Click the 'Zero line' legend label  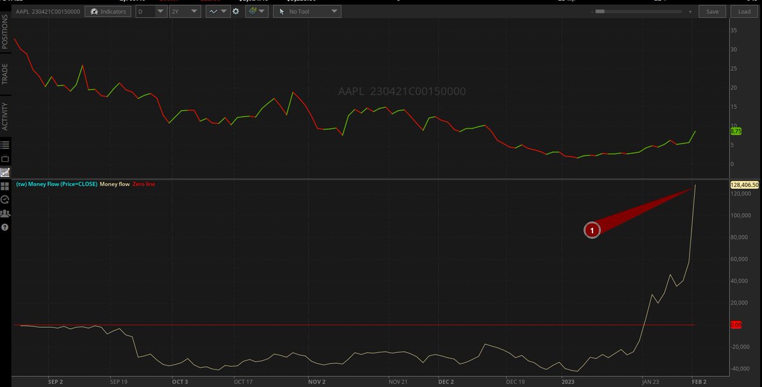pyautogui.click(x=144, y=184)
